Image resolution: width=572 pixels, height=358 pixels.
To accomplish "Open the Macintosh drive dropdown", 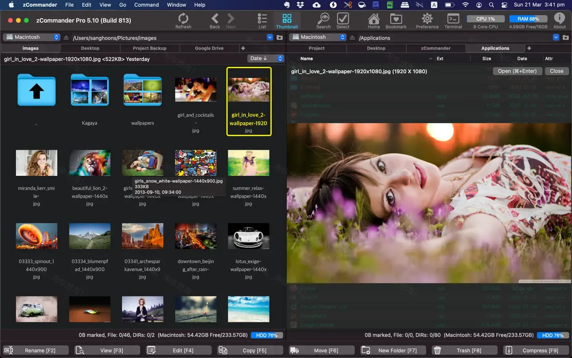I will [31, 37].
